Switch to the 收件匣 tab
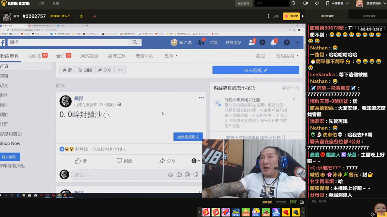Image resolution: width=387 pixels, height=217 pixels. click(37, 56)
